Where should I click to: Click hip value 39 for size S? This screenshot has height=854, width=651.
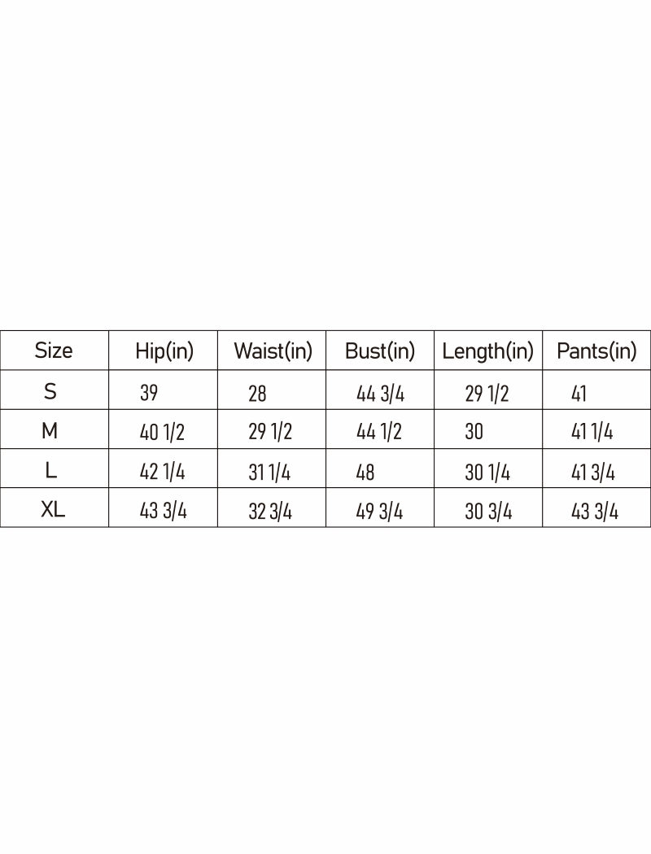pyautogui.click(x=149, y=394)
